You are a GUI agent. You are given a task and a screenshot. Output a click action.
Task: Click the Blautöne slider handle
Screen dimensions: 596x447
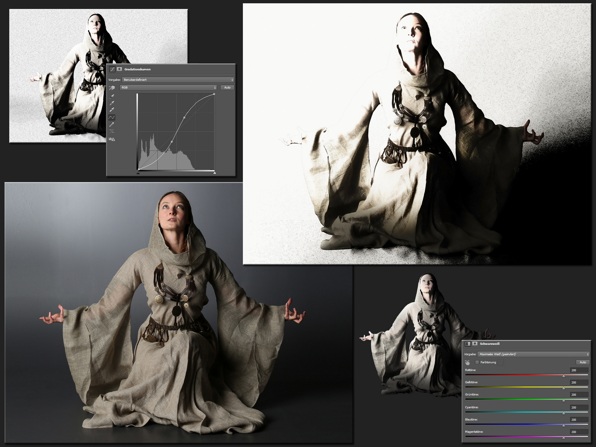(x=564, y=425)
